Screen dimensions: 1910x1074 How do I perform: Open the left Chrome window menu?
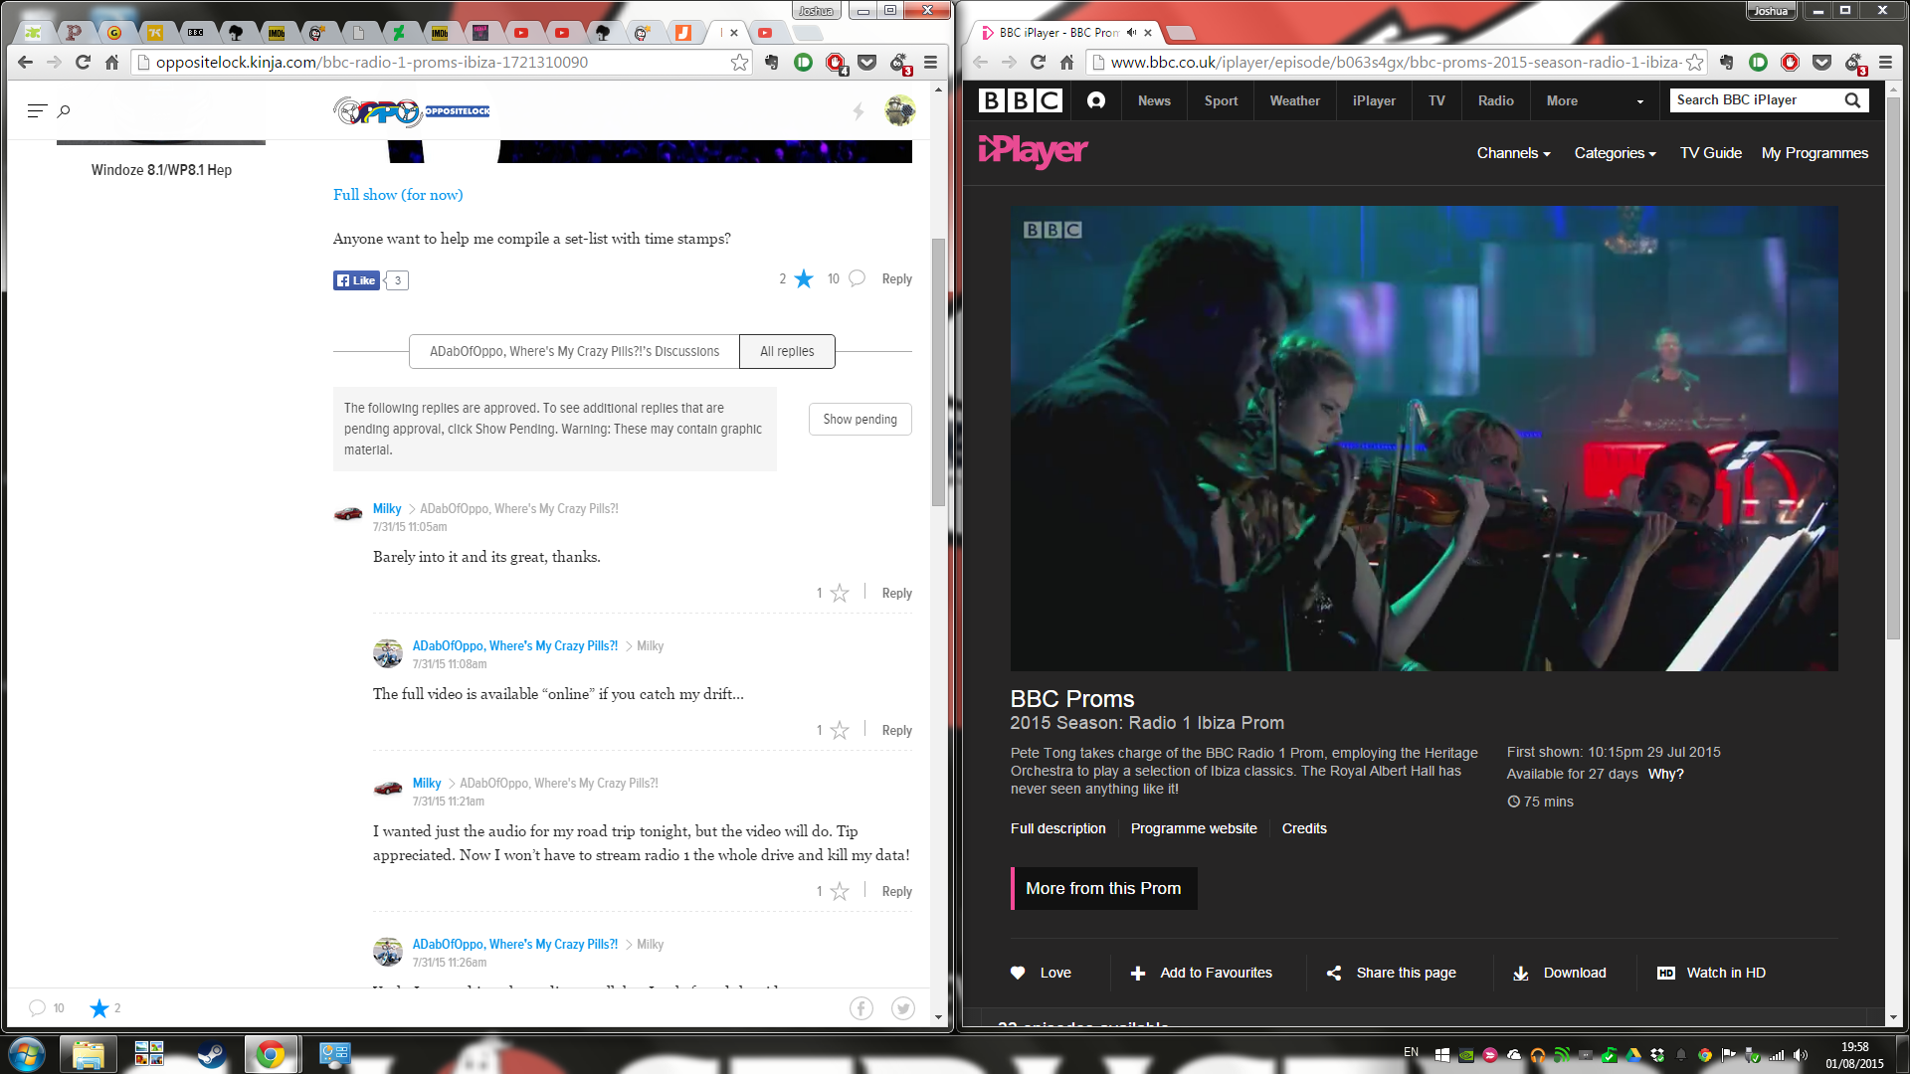pyautogui.click(x=931, y=63)
